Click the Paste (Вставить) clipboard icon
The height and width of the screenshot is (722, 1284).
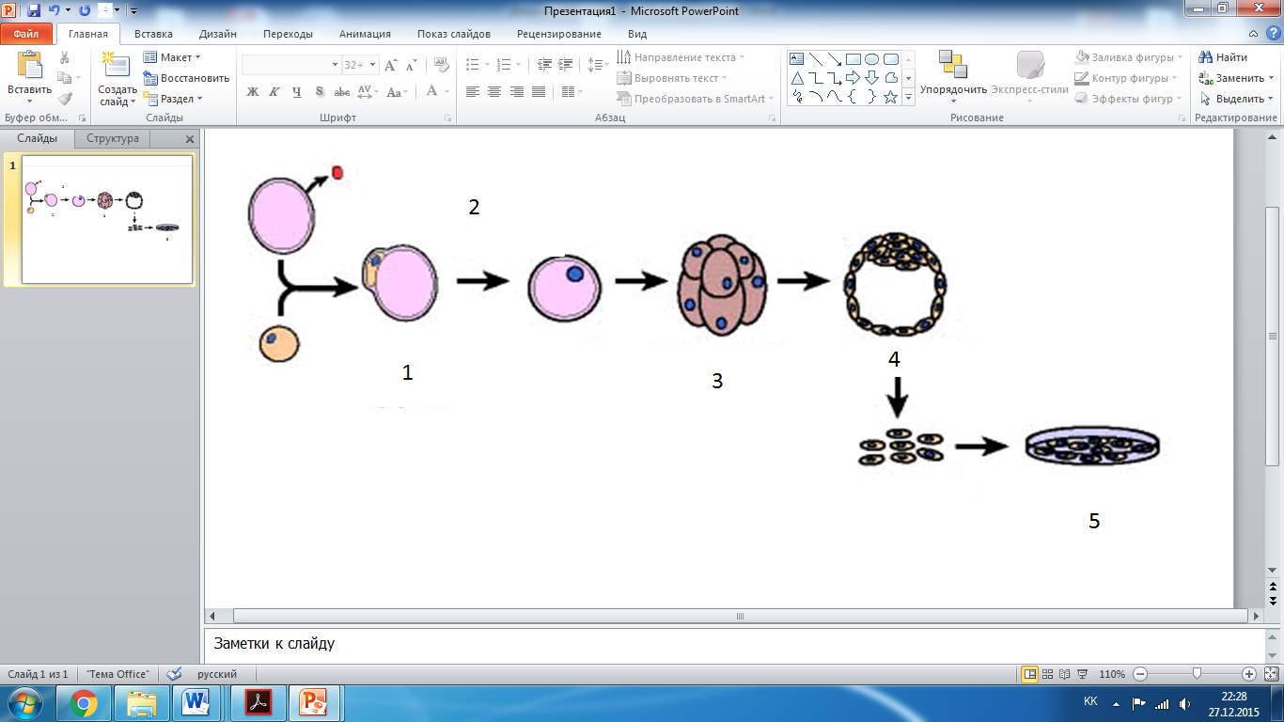[x=29, y=66]
